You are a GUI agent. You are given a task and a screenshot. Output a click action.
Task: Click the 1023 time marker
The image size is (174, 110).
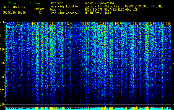[x=52, y=24]
